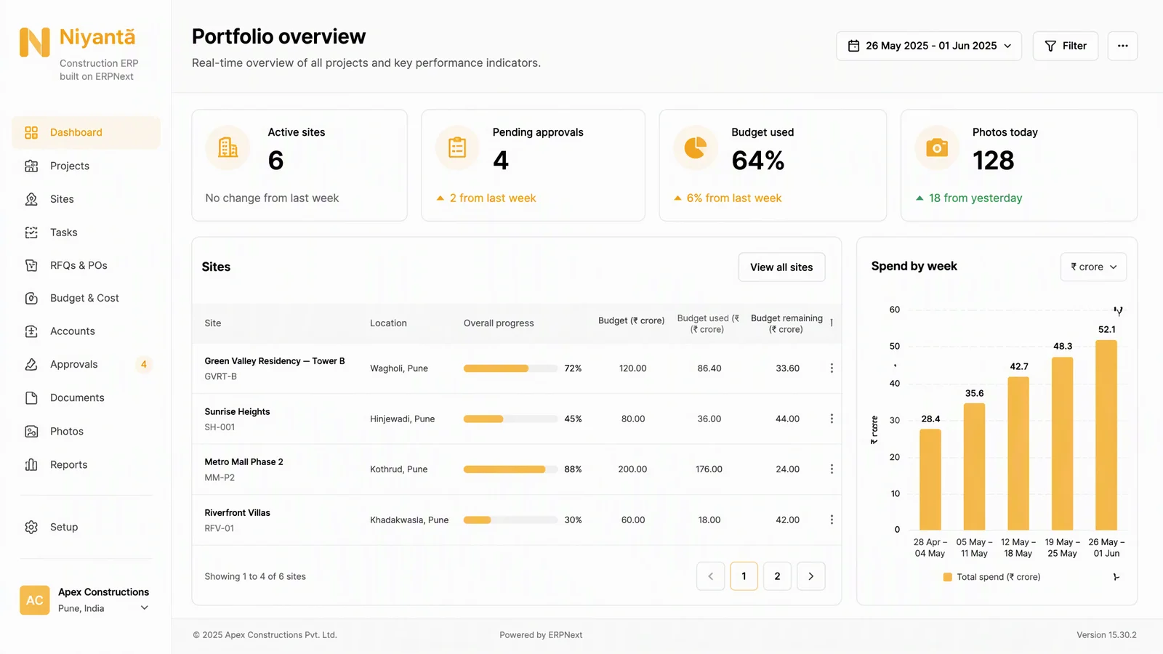Click the Niyantā logo icon
Image resolution: width=1163 pixels, height=654 pixels.
pos(35,42)
